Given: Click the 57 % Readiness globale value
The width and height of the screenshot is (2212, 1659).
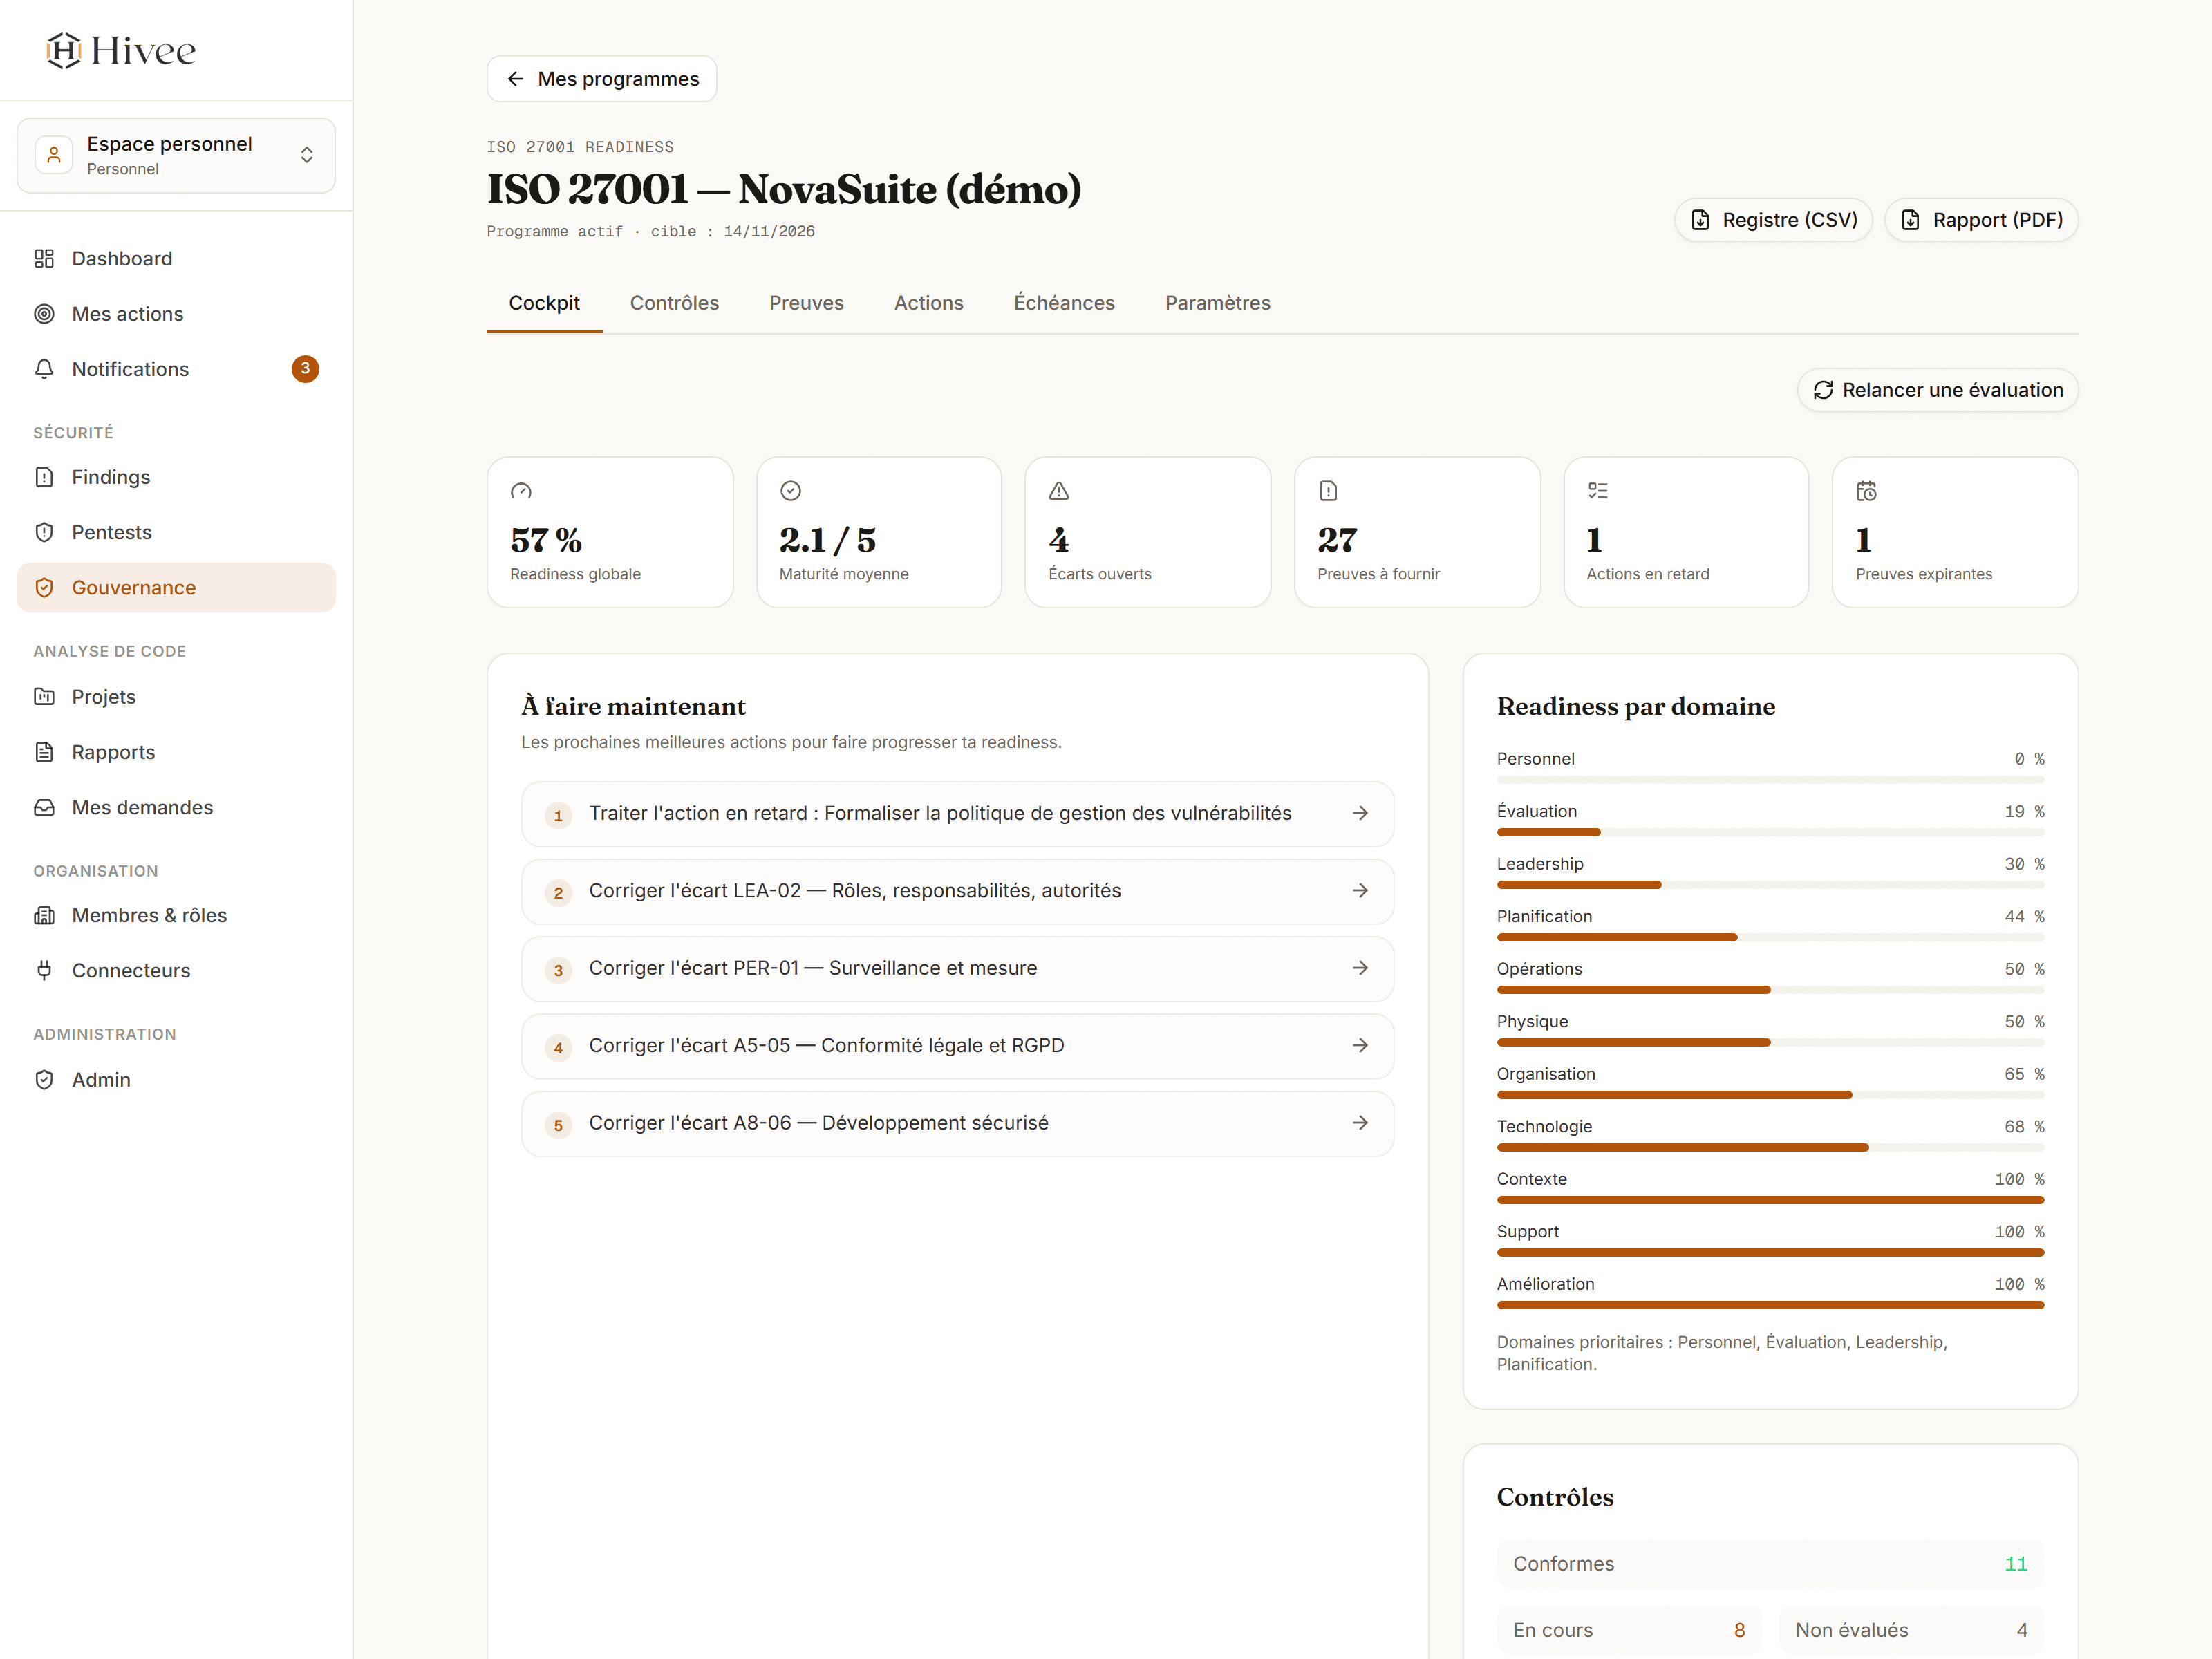Looking at the screenshot, I should [546, 541].
